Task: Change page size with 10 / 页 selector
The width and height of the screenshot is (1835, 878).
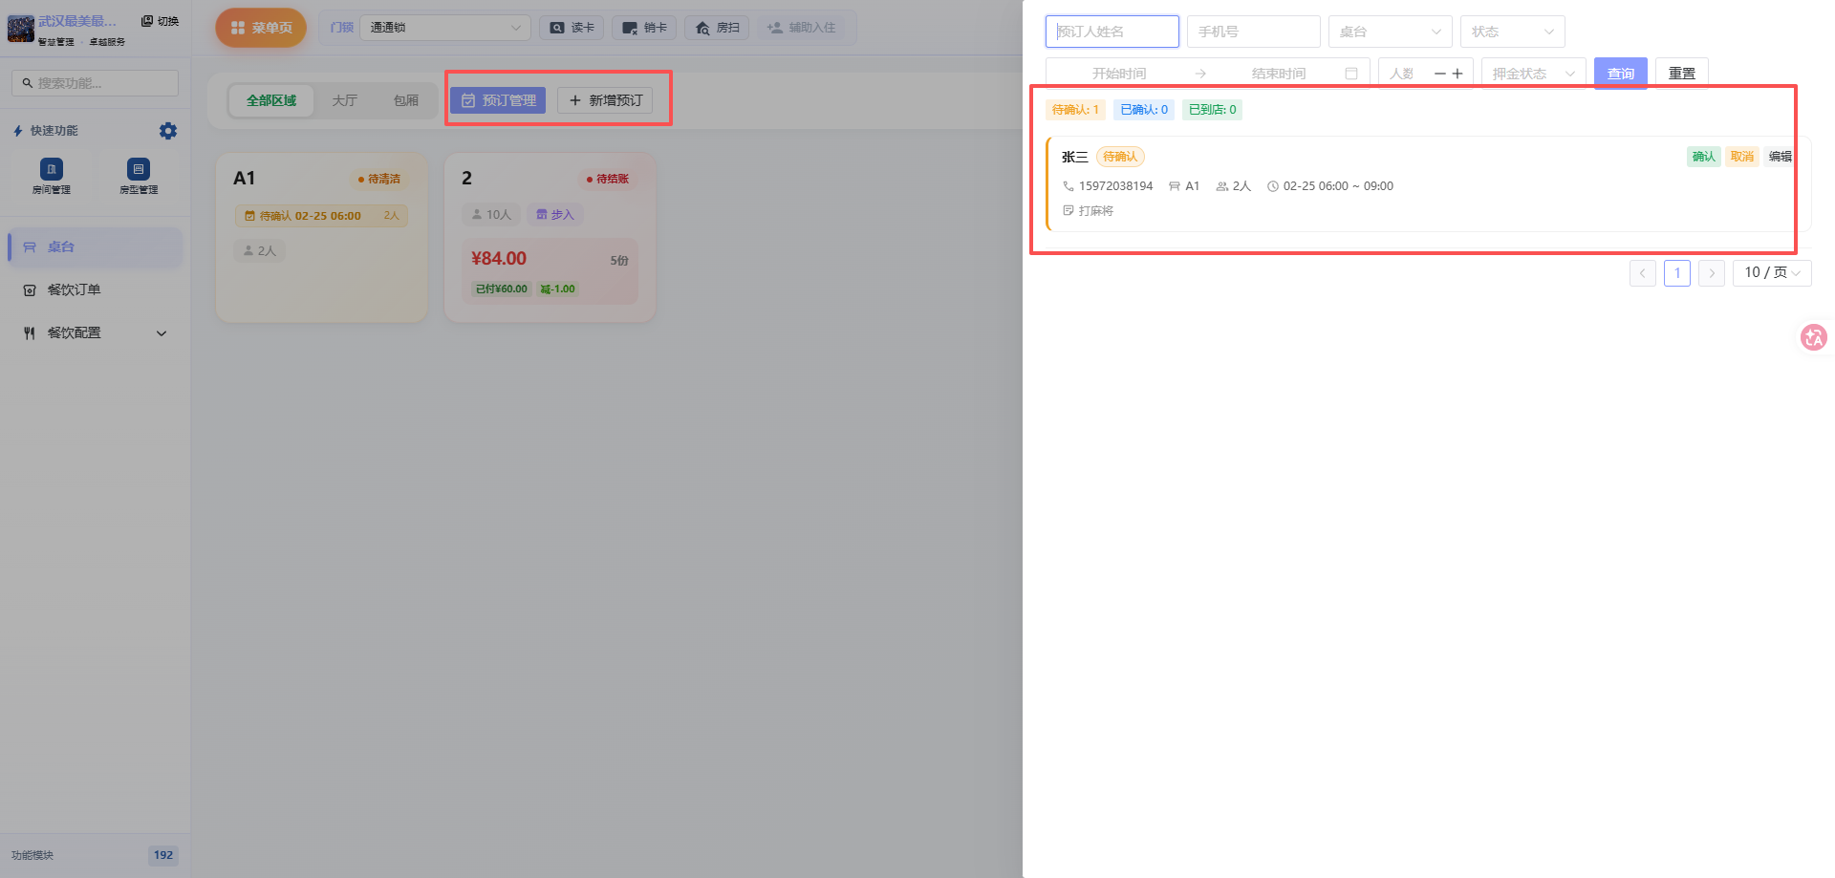Action: pos(1771,273)
